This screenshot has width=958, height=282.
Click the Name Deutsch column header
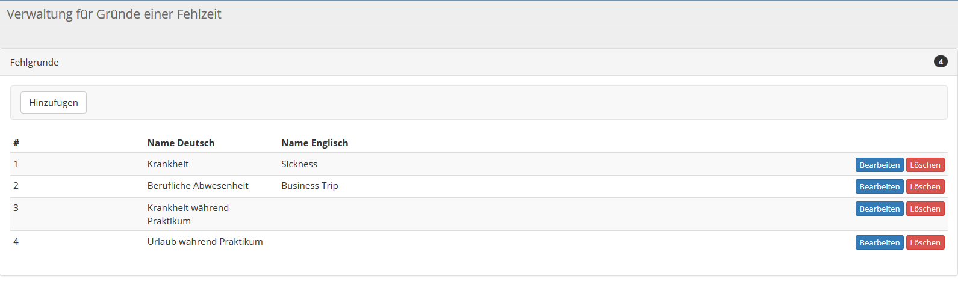click(x=181, y=143)
